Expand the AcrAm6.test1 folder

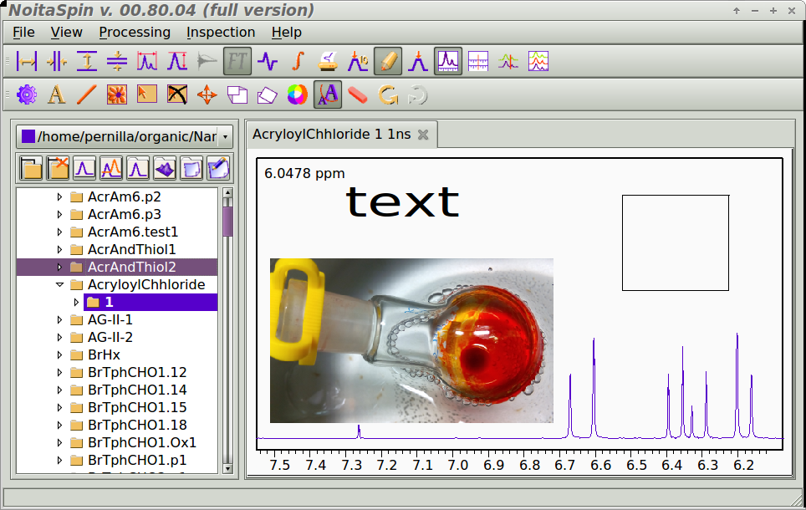tap(59, 232)
